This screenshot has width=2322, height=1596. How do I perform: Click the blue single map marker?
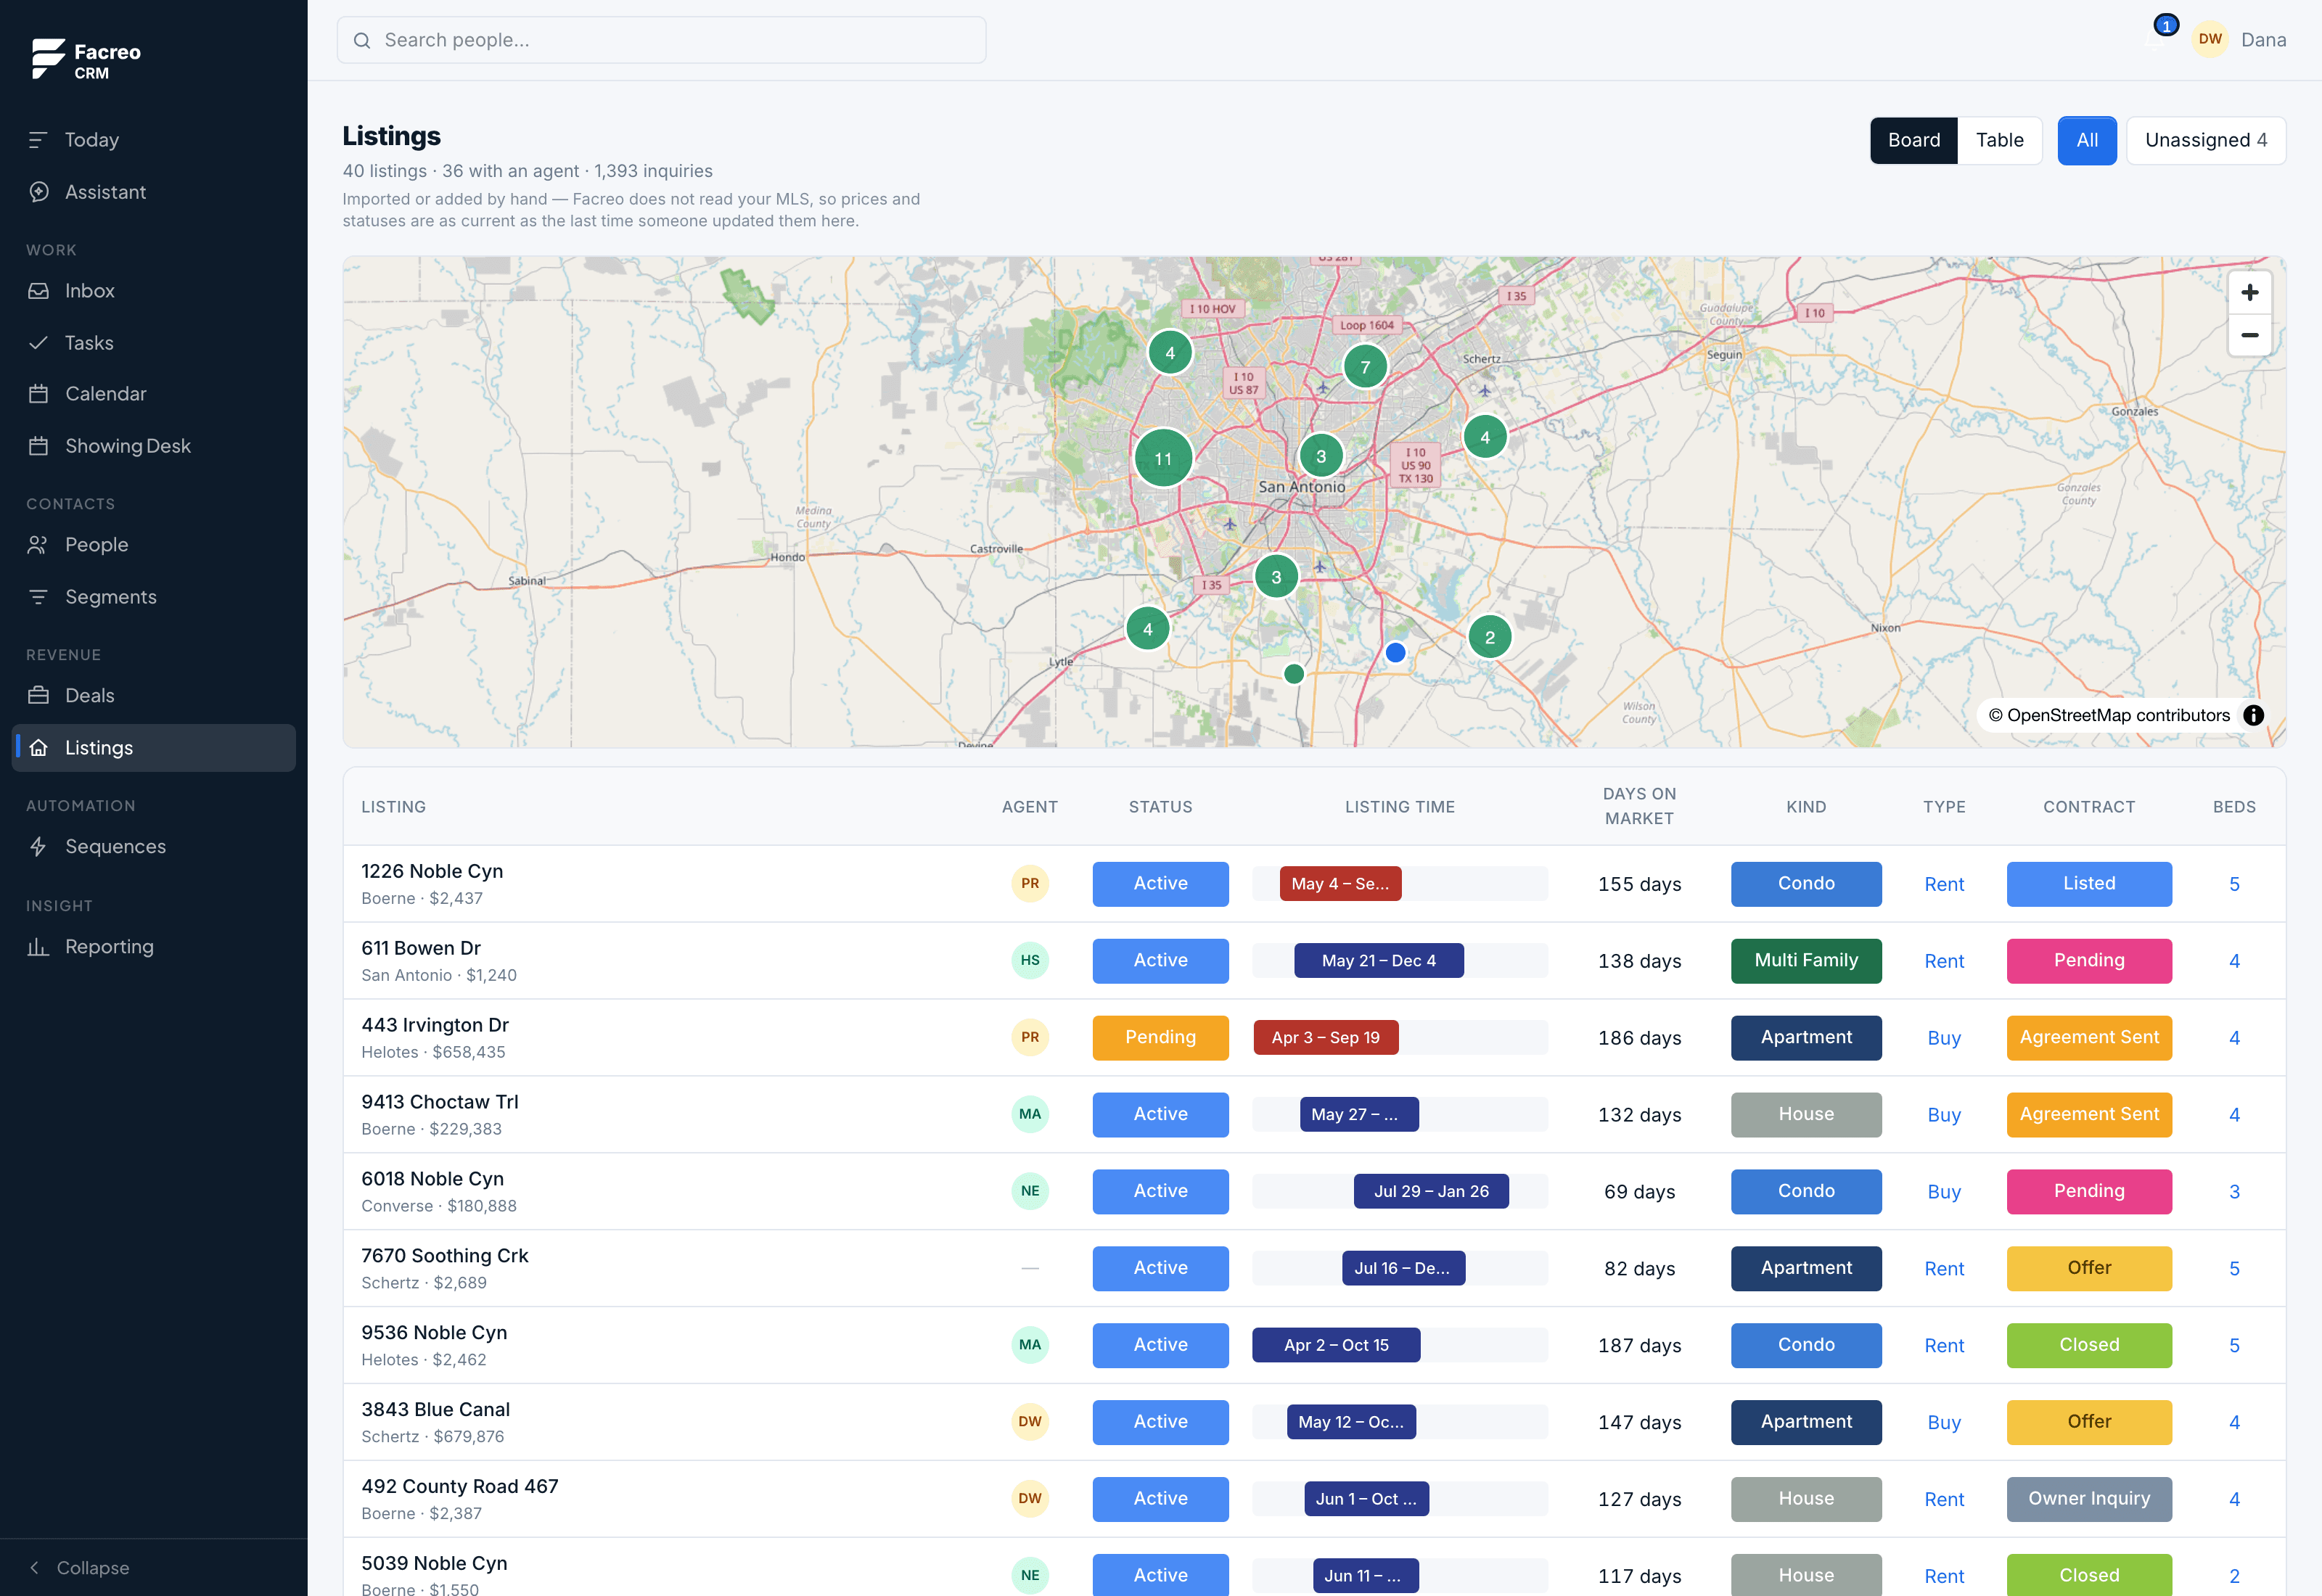1395,653
